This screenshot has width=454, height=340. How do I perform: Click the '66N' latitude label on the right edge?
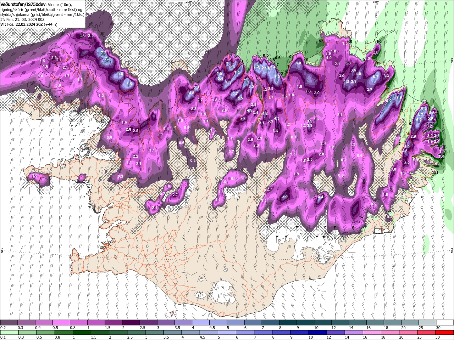(x=452, y=60)
